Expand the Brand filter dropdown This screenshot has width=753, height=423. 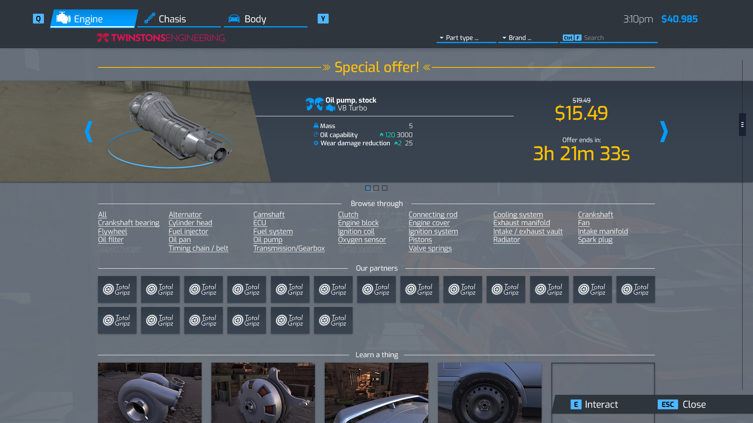pos(528,38)
